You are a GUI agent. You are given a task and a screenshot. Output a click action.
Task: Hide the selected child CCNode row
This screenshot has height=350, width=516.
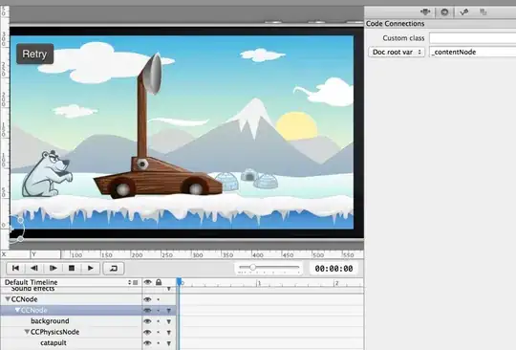pos(147,310)
